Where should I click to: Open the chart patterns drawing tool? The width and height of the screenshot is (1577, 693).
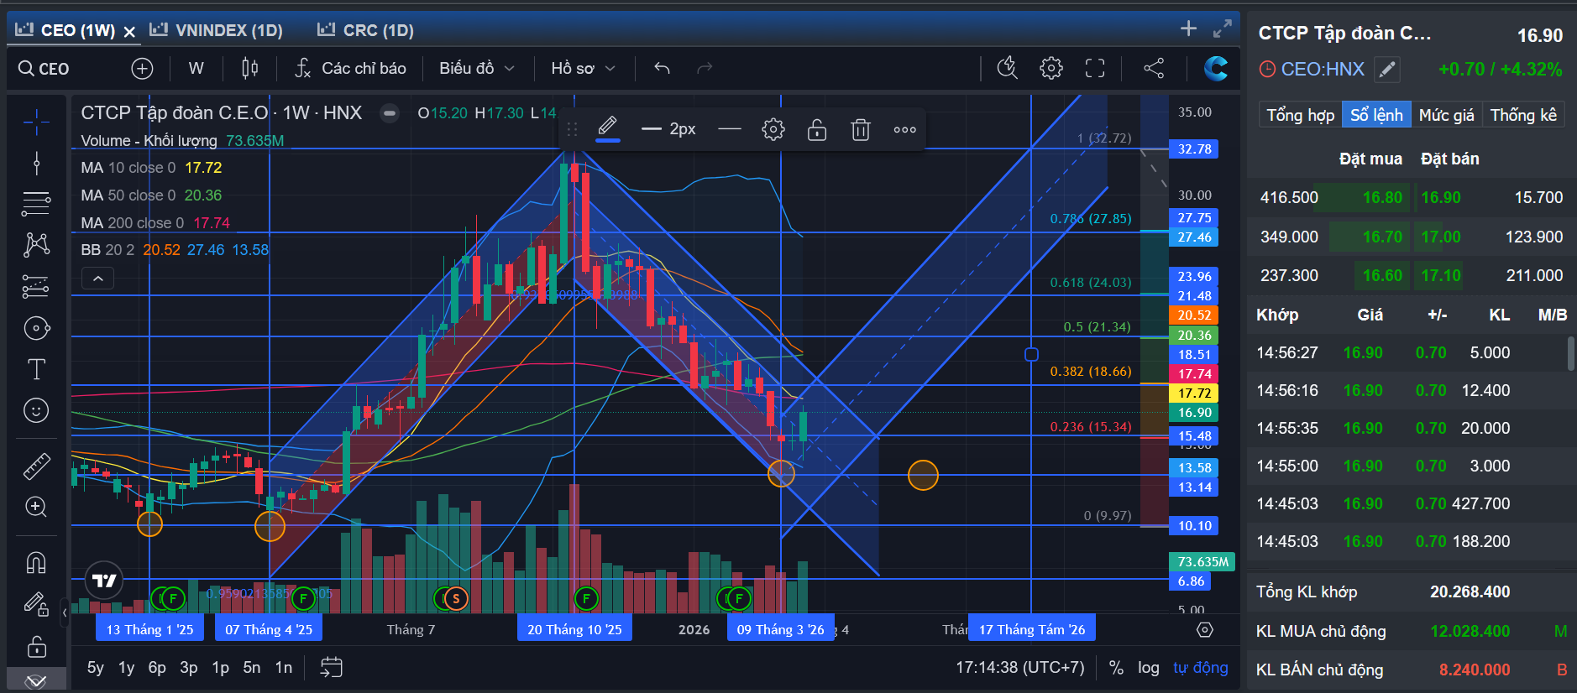[36, 245]
